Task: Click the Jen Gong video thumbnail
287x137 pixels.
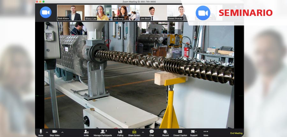Action: pos(126,13)
